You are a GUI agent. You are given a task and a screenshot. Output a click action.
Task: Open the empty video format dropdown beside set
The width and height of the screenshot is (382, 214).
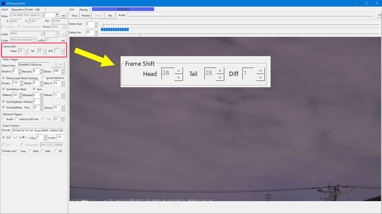[x=57, y=15]
